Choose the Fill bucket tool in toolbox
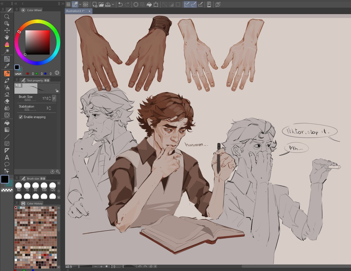Viewport: 351px width, 271px height. 7,123
